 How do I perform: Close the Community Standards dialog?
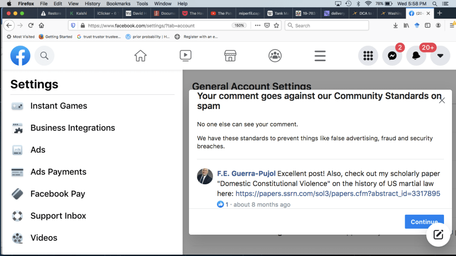coord(442,101)
